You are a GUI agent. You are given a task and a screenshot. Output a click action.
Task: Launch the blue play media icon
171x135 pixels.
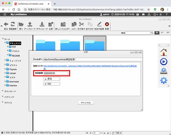pyautogui.click(x=164, y=62)
